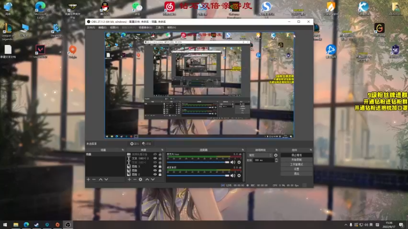Screen dimensions: 408x229
Task: Open transition properties gear icon
Action: coord(276,155)
